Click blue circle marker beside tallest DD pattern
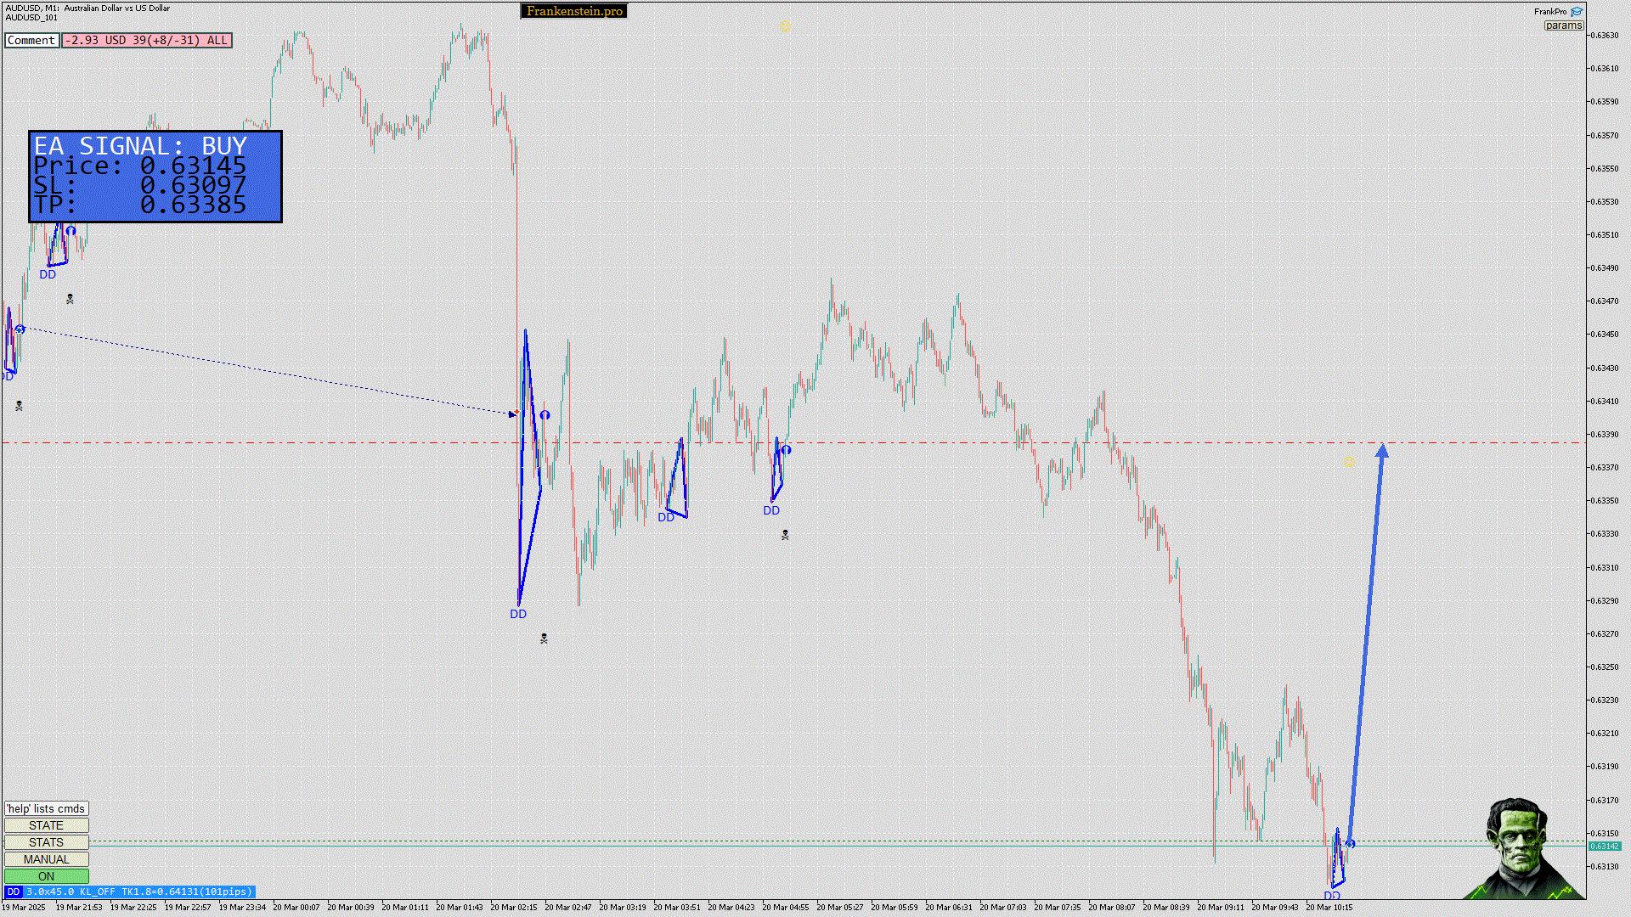 pyautogui.click(x=545, y=415)
